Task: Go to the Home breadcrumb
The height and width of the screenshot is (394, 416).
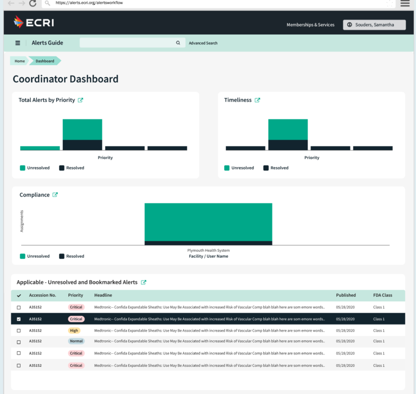Action: 19,61
